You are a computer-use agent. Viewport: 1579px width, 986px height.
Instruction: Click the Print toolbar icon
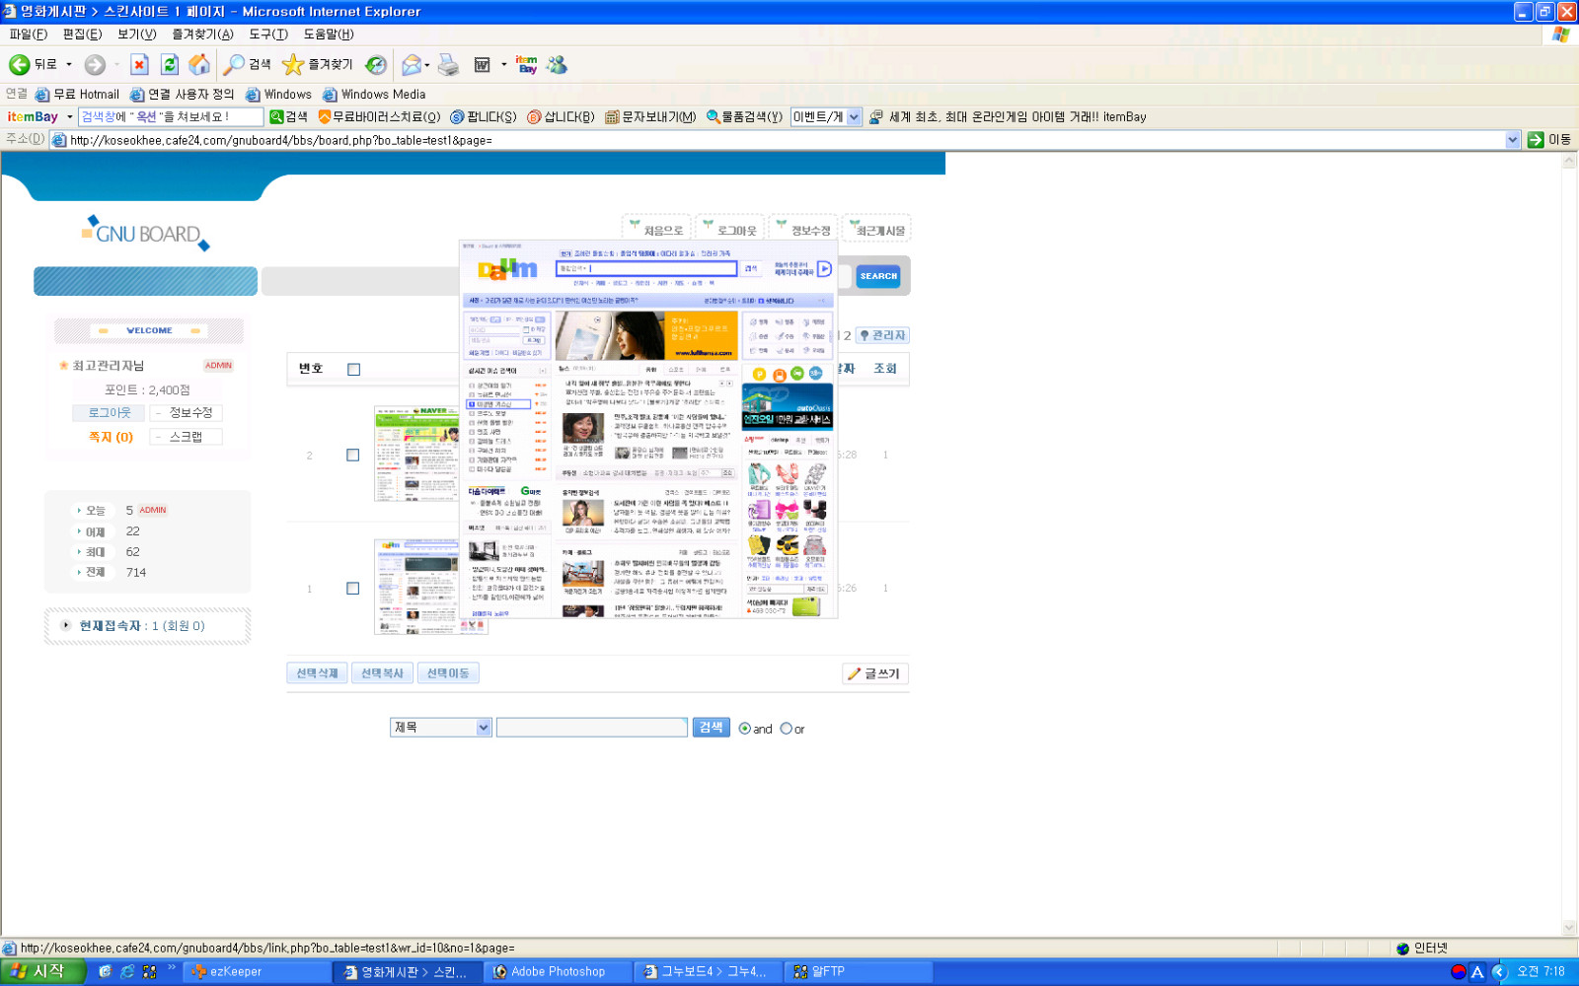(x=448, y=65)
